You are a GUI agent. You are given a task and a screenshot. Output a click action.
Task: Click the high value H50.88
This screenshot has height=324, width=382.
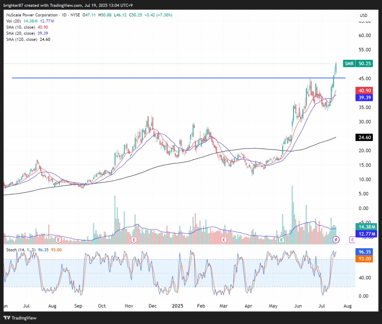(x=105, y=15)
